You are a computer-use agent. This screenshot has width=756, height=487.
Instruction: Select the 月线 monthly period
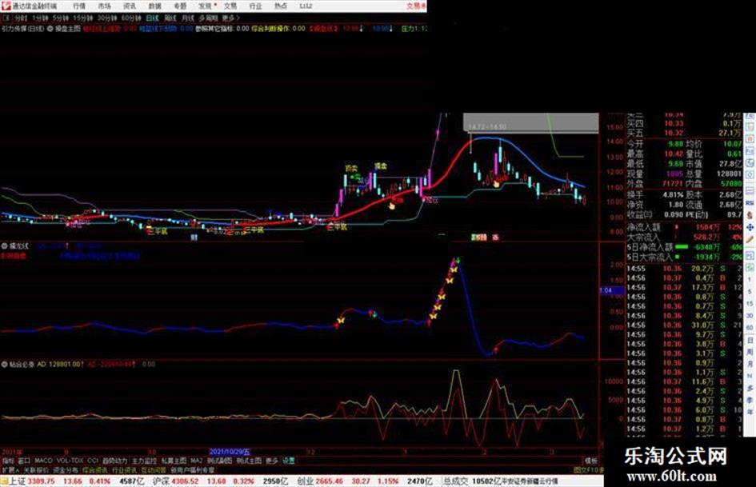187,18
